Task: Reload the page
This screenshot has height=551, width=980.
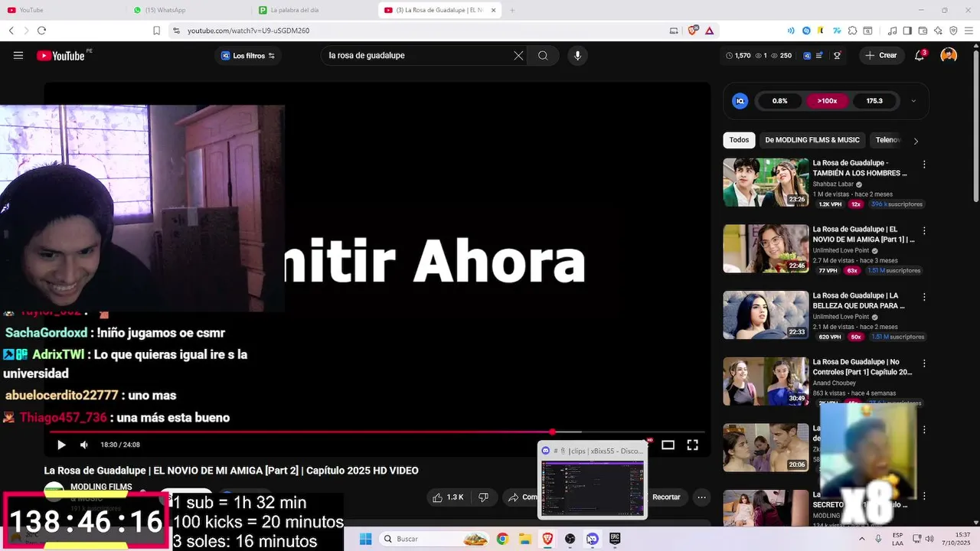Action: 41,31
